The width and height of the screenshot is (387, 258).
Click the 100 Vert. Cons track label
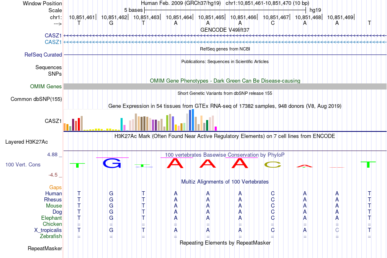tap(23, 164)
